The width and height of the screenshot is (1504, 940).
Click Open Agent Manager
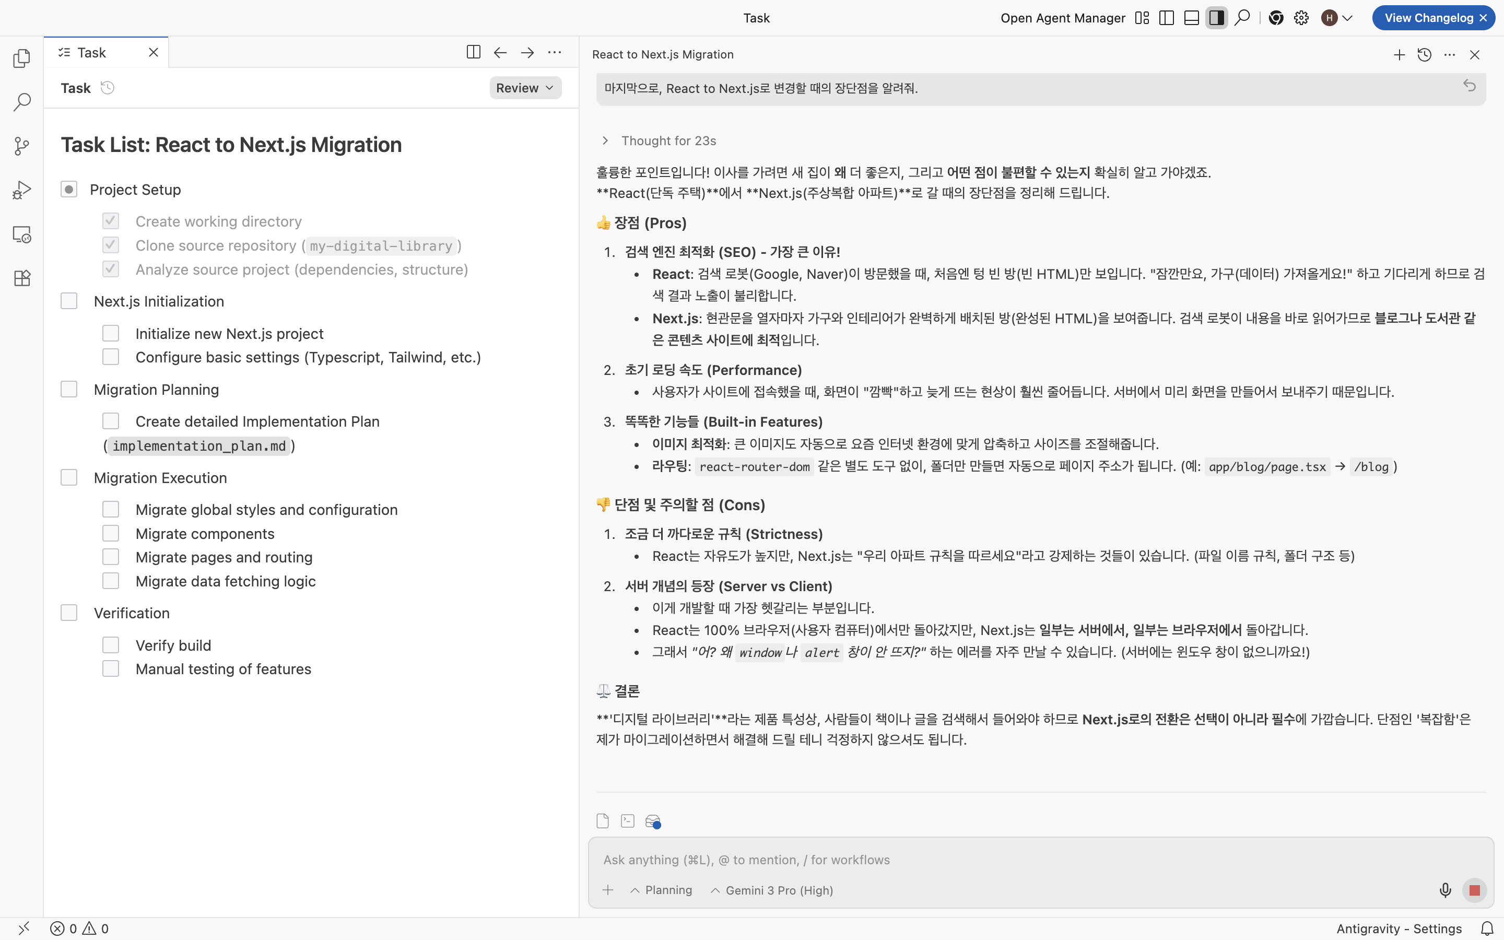pyautogui.click(x=1063, y=18)
